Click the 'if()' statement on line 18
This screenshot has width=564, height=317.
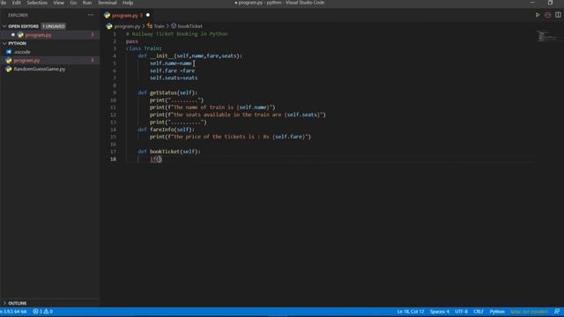pyautogui.click(x=156, y=158)
